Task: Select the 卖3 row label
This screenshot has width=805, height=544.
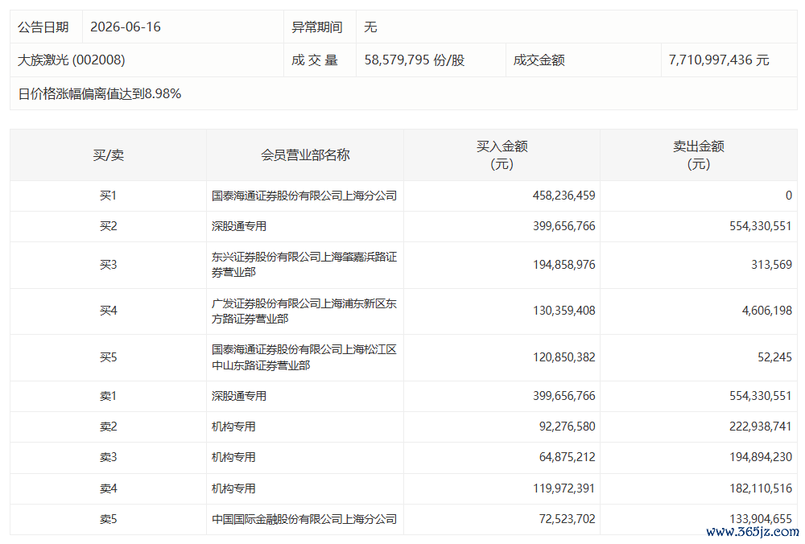Action: point(109,457)
